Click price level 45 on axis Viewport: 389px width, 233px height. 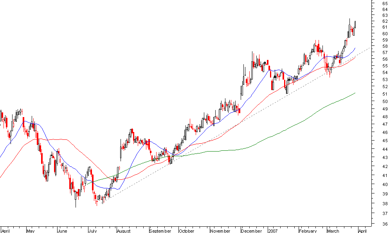(385, 141)
